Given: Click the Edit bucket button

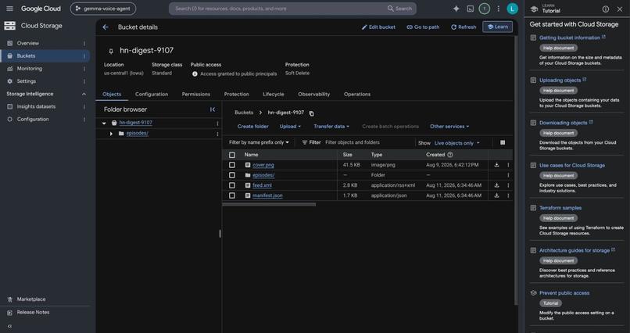Looking at the screenshot, I should tap(378, 27).
